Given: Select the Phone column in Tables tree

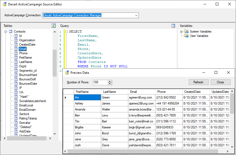Looking at the screenshot, I should (23, 53).
